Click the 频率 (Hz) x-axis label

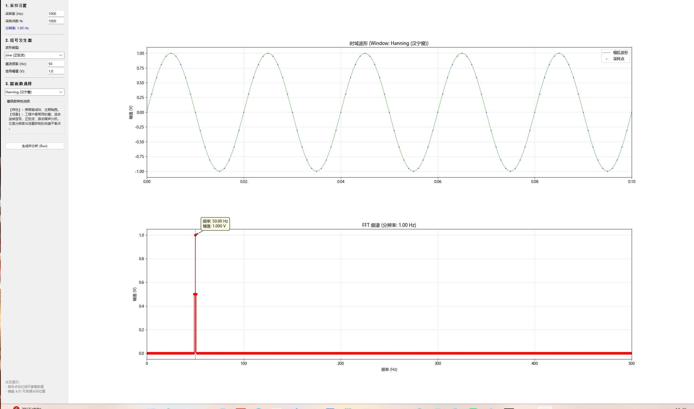pos(389,369)
